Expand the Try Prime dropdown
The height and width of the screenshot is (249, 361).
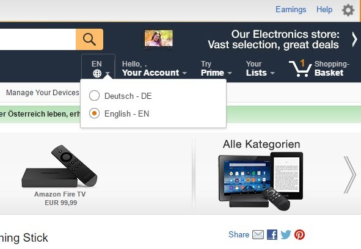pos(216,68)
